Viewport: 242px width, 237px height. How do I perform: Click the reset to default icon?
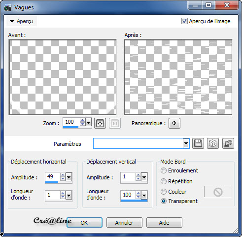228,143
